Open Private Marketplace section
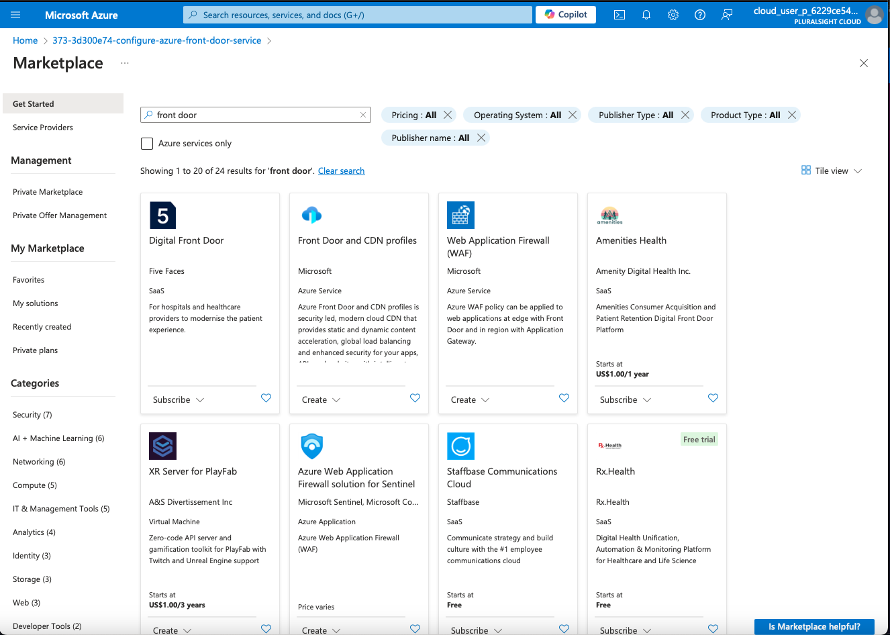This screenshot has height=635, width=890. coord(48,192)
